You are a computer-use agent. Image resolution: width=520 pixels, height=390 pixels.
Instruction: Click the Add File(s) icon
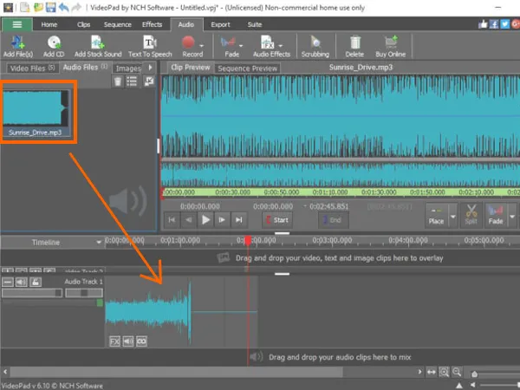point(18,46)
